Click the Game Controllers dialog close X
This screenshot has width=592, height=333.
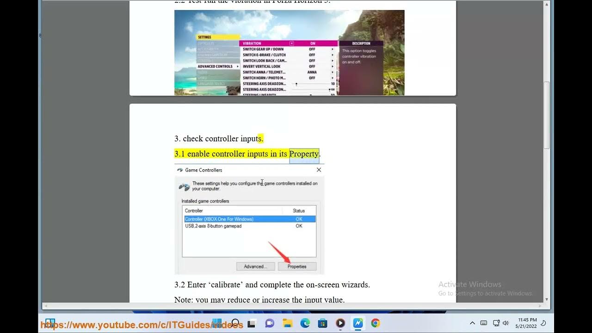click(x=319, y=170)
